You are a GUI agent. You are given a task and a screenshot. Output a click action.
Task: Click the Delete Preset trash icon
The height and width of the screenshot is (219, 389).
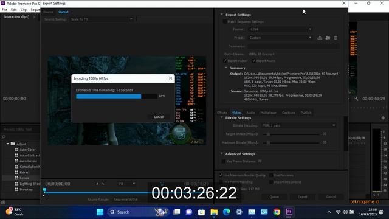click(336, 38)
